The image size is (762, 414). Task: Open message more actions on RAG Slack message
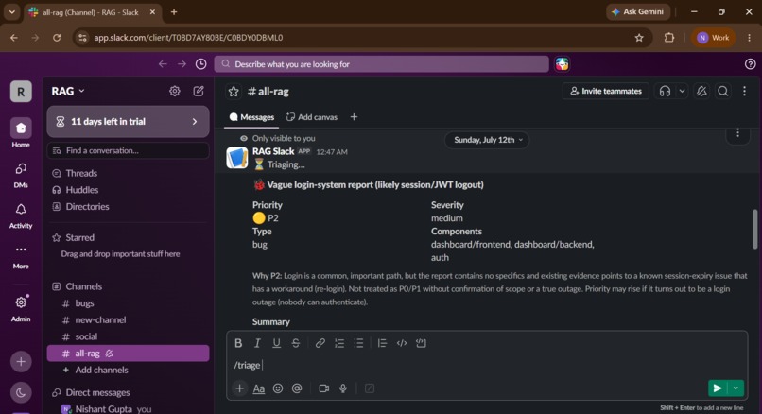coord(737,132)
